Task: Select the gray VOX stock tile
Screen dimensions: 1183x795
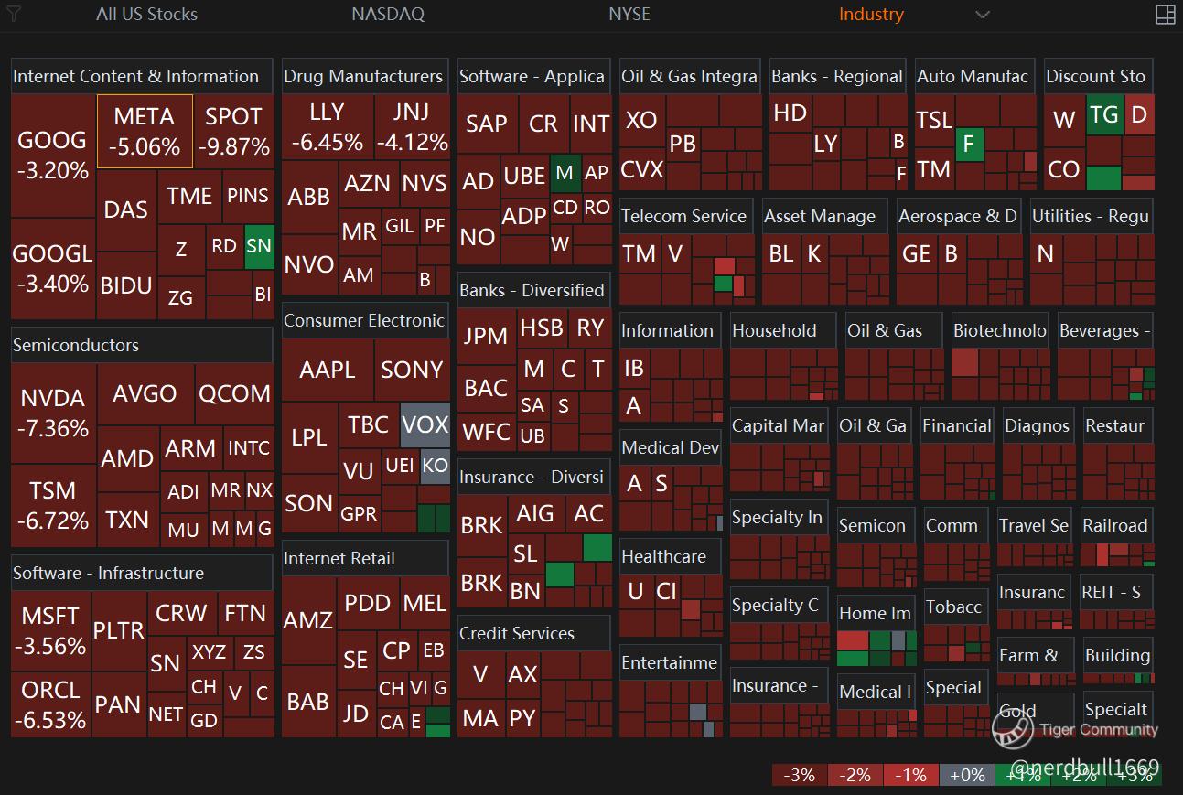Action: click(425, 424)
